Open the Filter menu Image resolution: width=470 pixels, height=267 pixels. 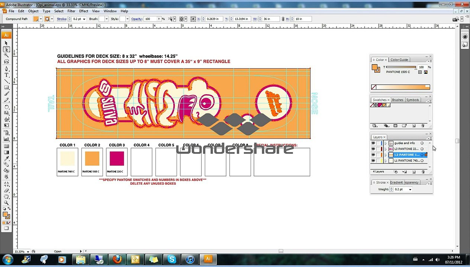71,11
